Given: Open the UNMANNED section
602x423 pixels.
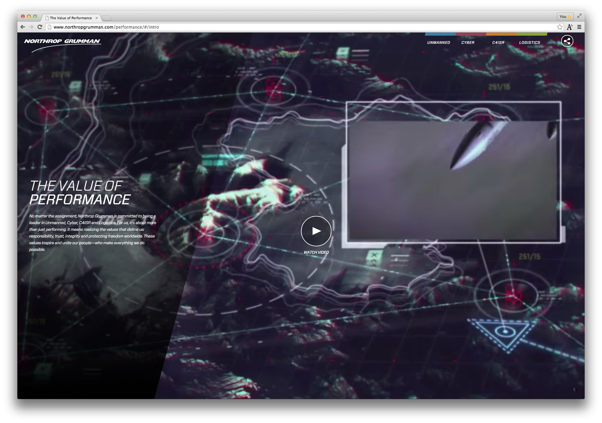Looking at the screenshot, I should [x=438, y=43].
